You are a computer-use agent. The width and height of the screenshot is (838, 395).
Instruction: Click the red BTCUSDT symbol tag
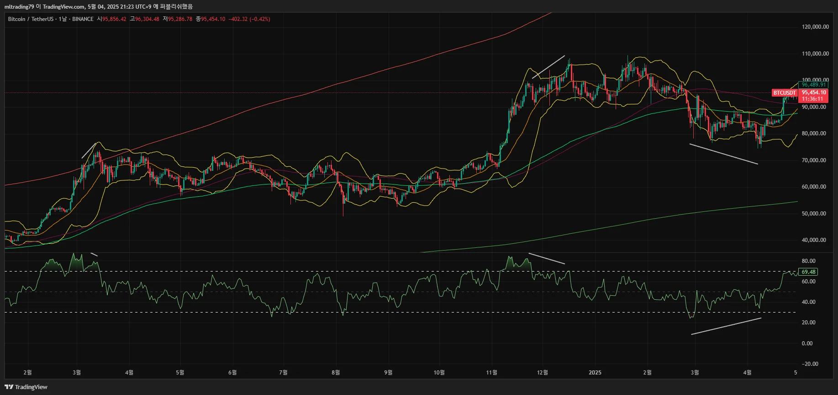coord(785,92)
